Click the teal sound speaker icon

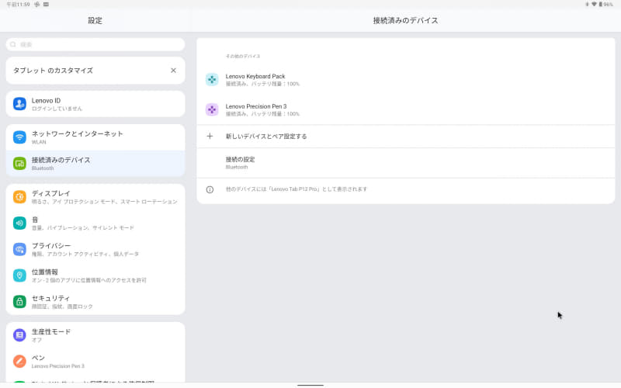[19, 223]
